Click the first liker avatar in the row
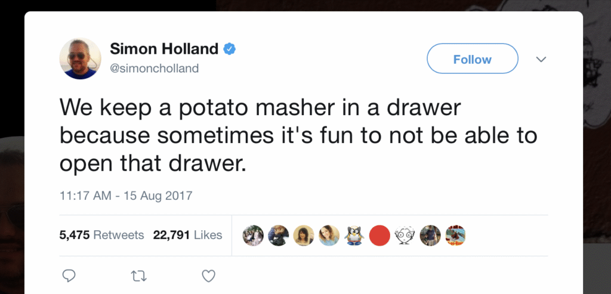 pyautogui.click(x=252, y=236)
